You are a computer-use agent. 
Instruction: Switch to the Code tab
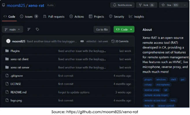click(x=9, y=17)
